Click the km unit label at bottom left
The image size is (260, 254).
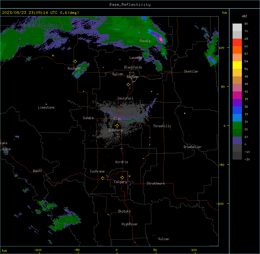pyautogui.click(x=5, y=250)
